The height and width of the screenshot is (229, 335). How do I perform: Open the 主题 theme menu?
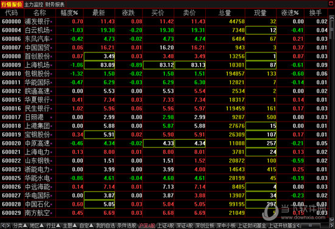70,225
